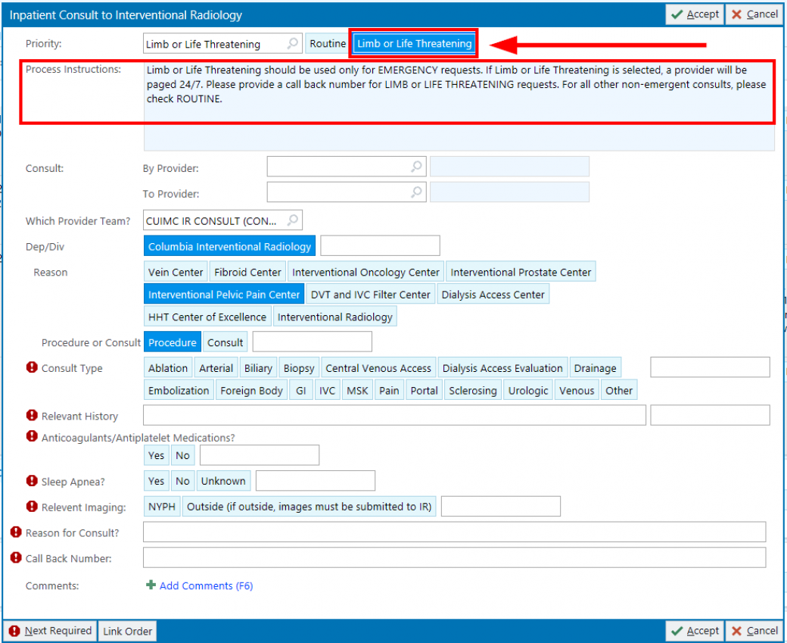Click the magnifier icon in Priority field
This screenshot has width=787, height=643.
pyautogui.click(x=292, y=44)
